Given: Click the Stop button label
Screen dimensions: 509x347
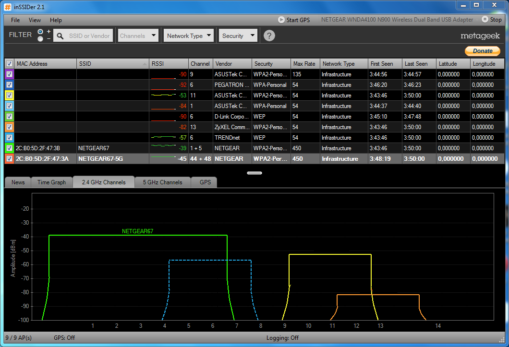Looking at the screenshot, I should (496, 20).
